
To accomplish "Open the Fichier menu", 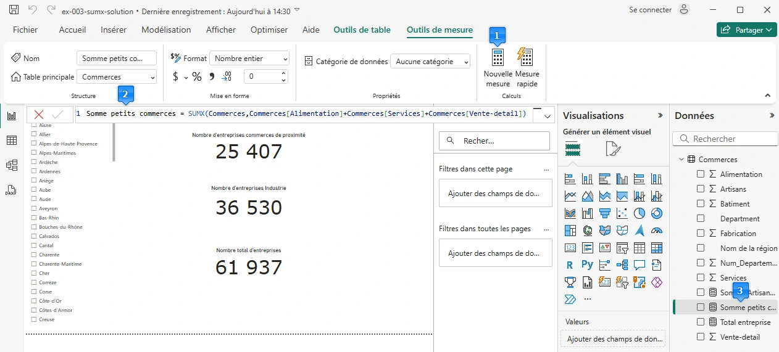I will click(25, 30).
